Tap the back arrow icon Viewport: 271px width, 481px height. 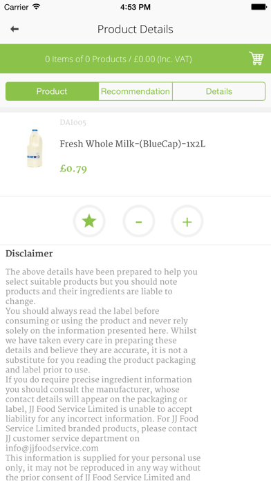(15, 29)
